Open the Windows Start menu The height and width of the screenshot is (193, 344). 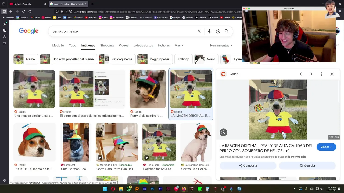pos(105,189)
